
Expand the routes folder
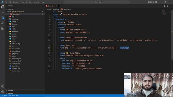point(25,34)
